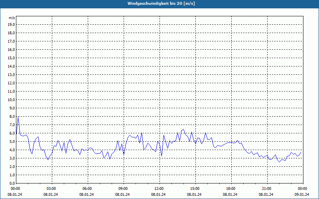Click the '09:00' time axis label
This screenshot has width=319, height=199.
[124, 189]
